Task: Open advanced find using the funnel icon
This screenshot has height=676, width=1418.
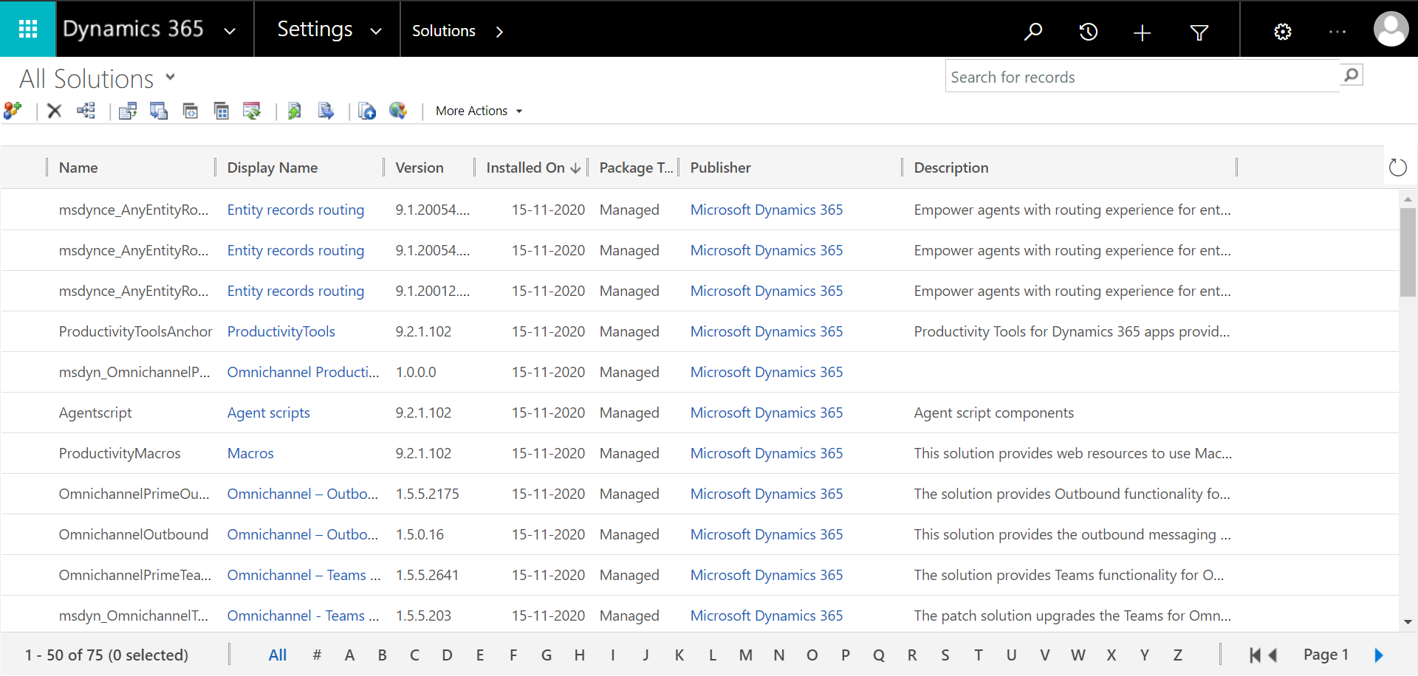Action: pyautogui.click(x=1199, y=32)
